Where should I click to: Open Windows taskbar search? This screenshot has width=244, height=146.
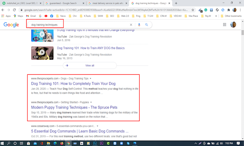tap(9, 144)
